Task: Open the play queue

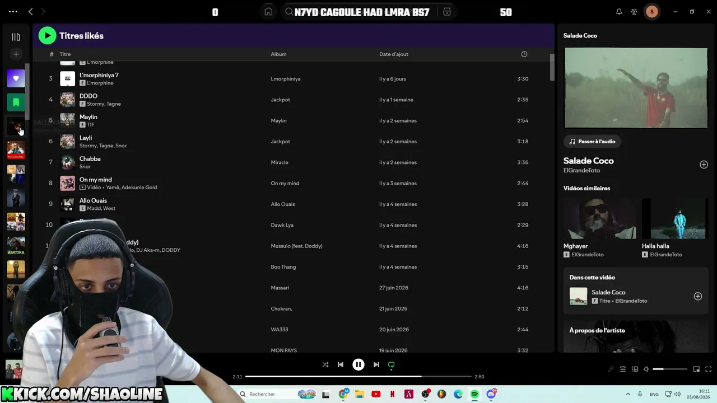Action: click(x=622, y=369)
